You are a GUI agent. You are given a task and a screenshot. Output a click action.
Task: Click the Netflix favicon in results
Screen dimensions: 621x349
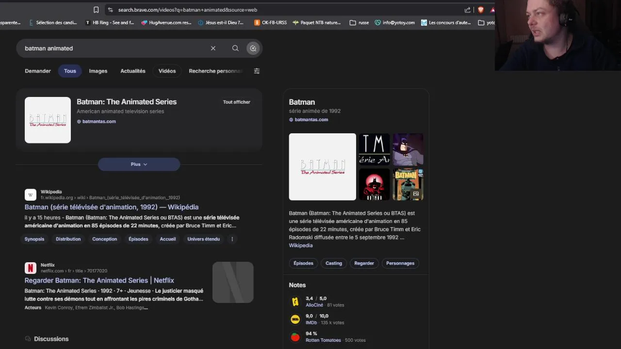click(31, 268)
